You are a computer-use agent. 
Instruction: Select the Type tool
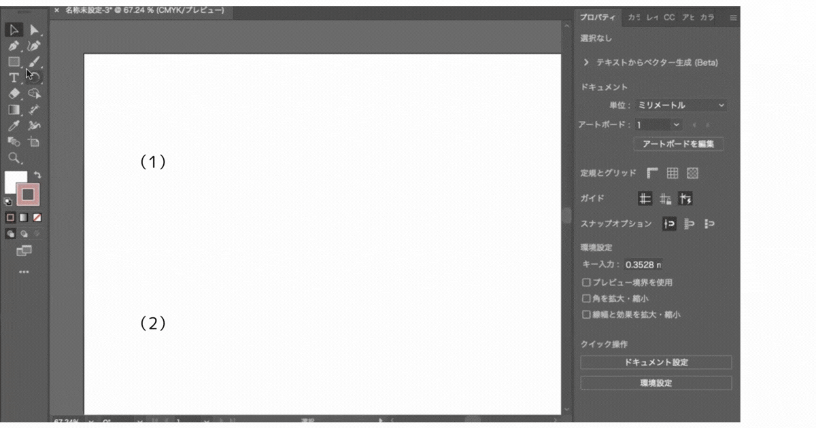[14, 77]
